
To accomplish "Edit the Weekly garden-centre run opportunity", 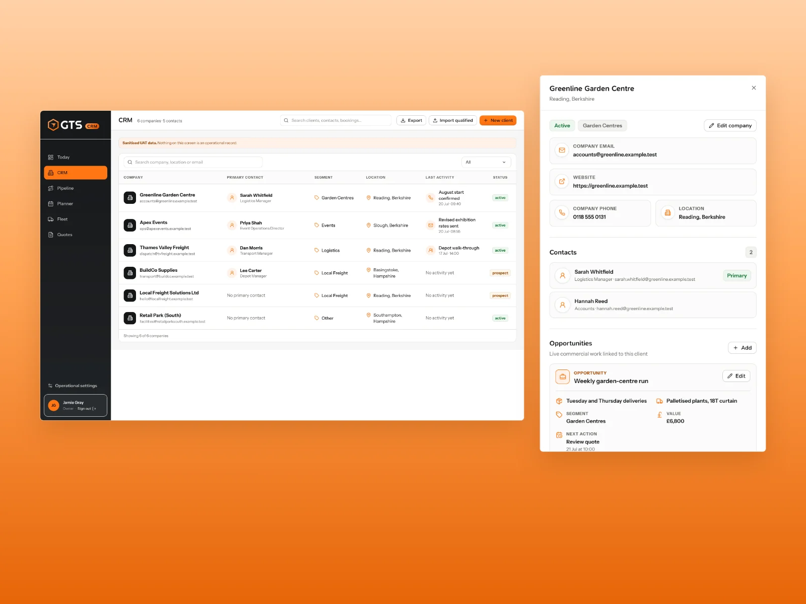I will pos(736,376).
